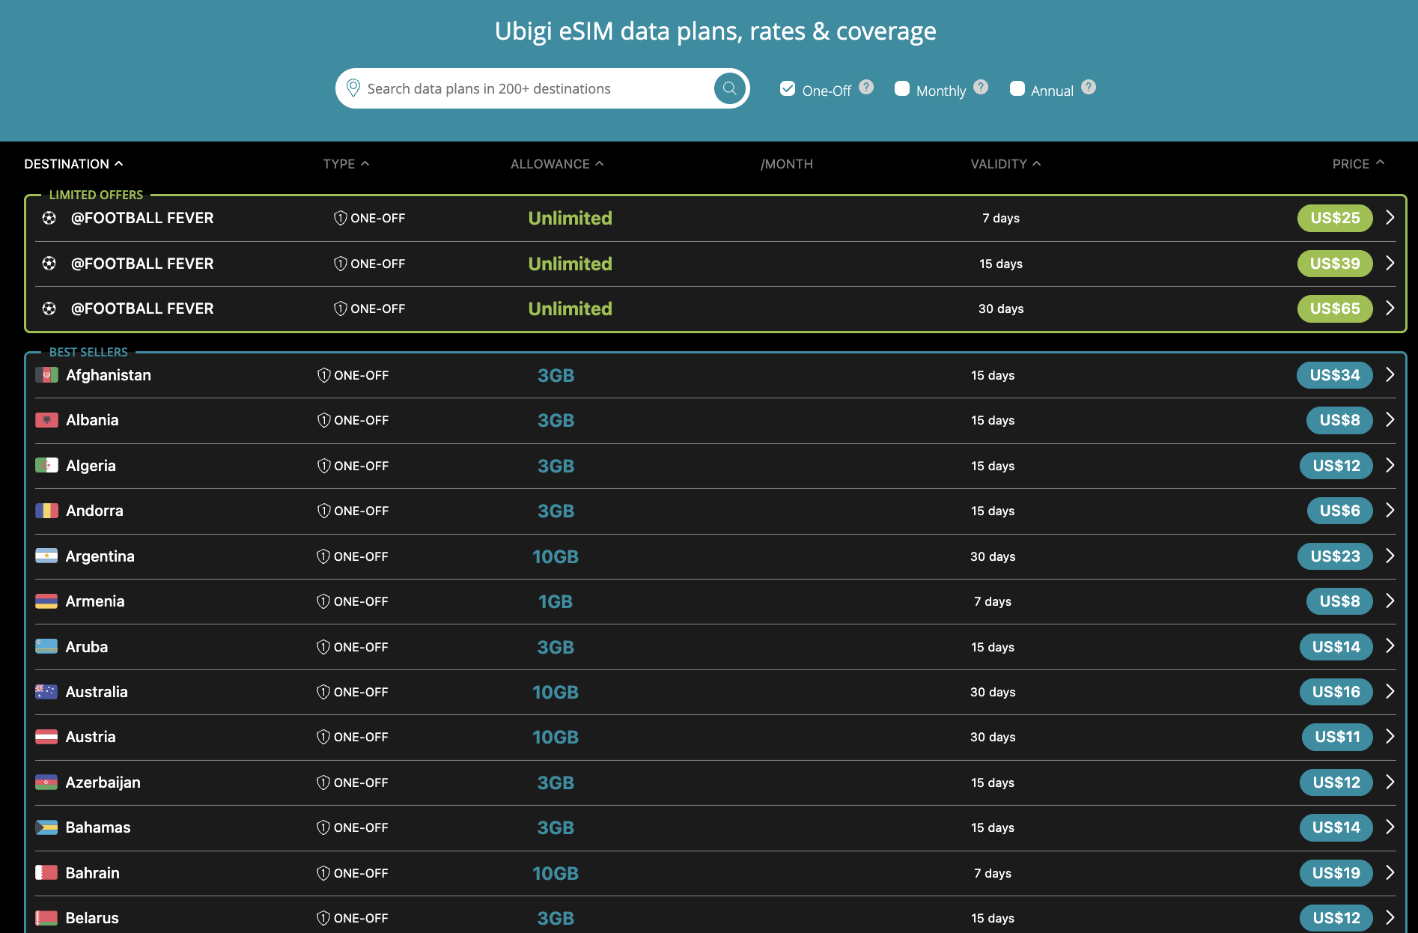Click the Albania flag icon
Screen dimensions: 1418x933
(x=46, y=420)
